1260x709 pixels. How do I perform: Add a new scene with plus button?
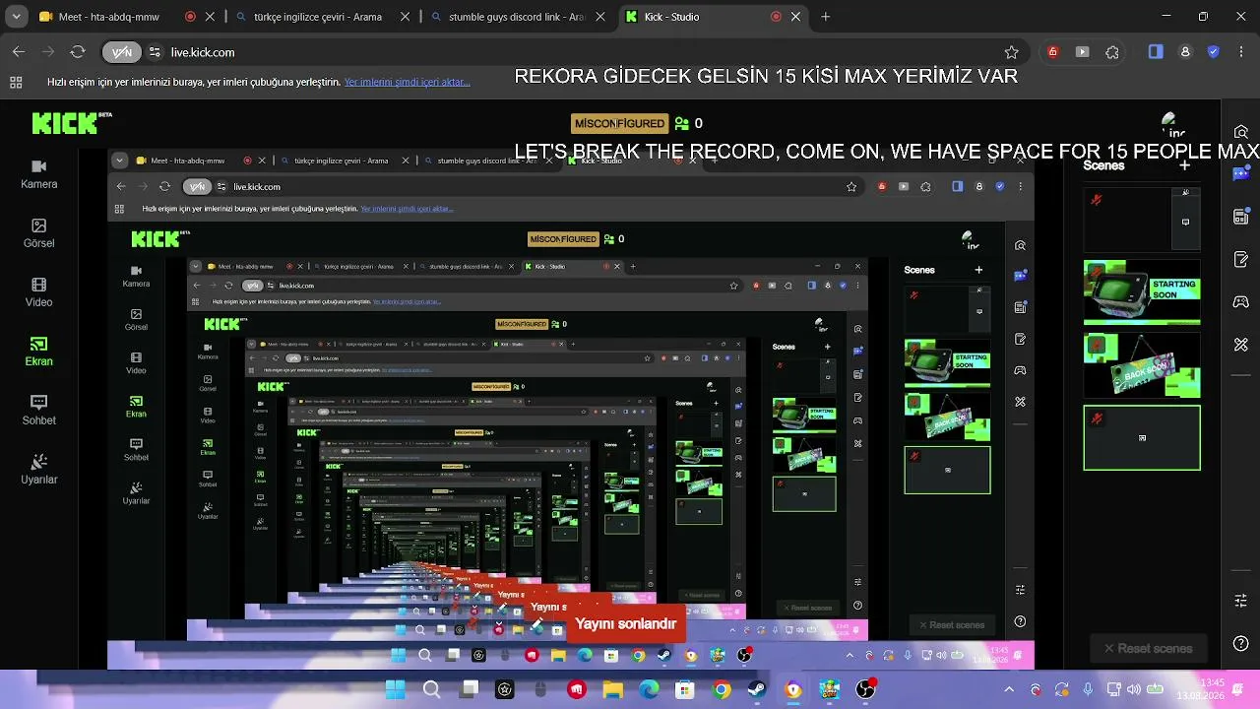(1185, 165)
